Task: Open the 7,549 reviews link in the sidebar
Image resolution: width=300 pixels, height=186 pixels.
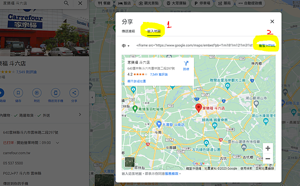Action: click(x=26, y=72)
